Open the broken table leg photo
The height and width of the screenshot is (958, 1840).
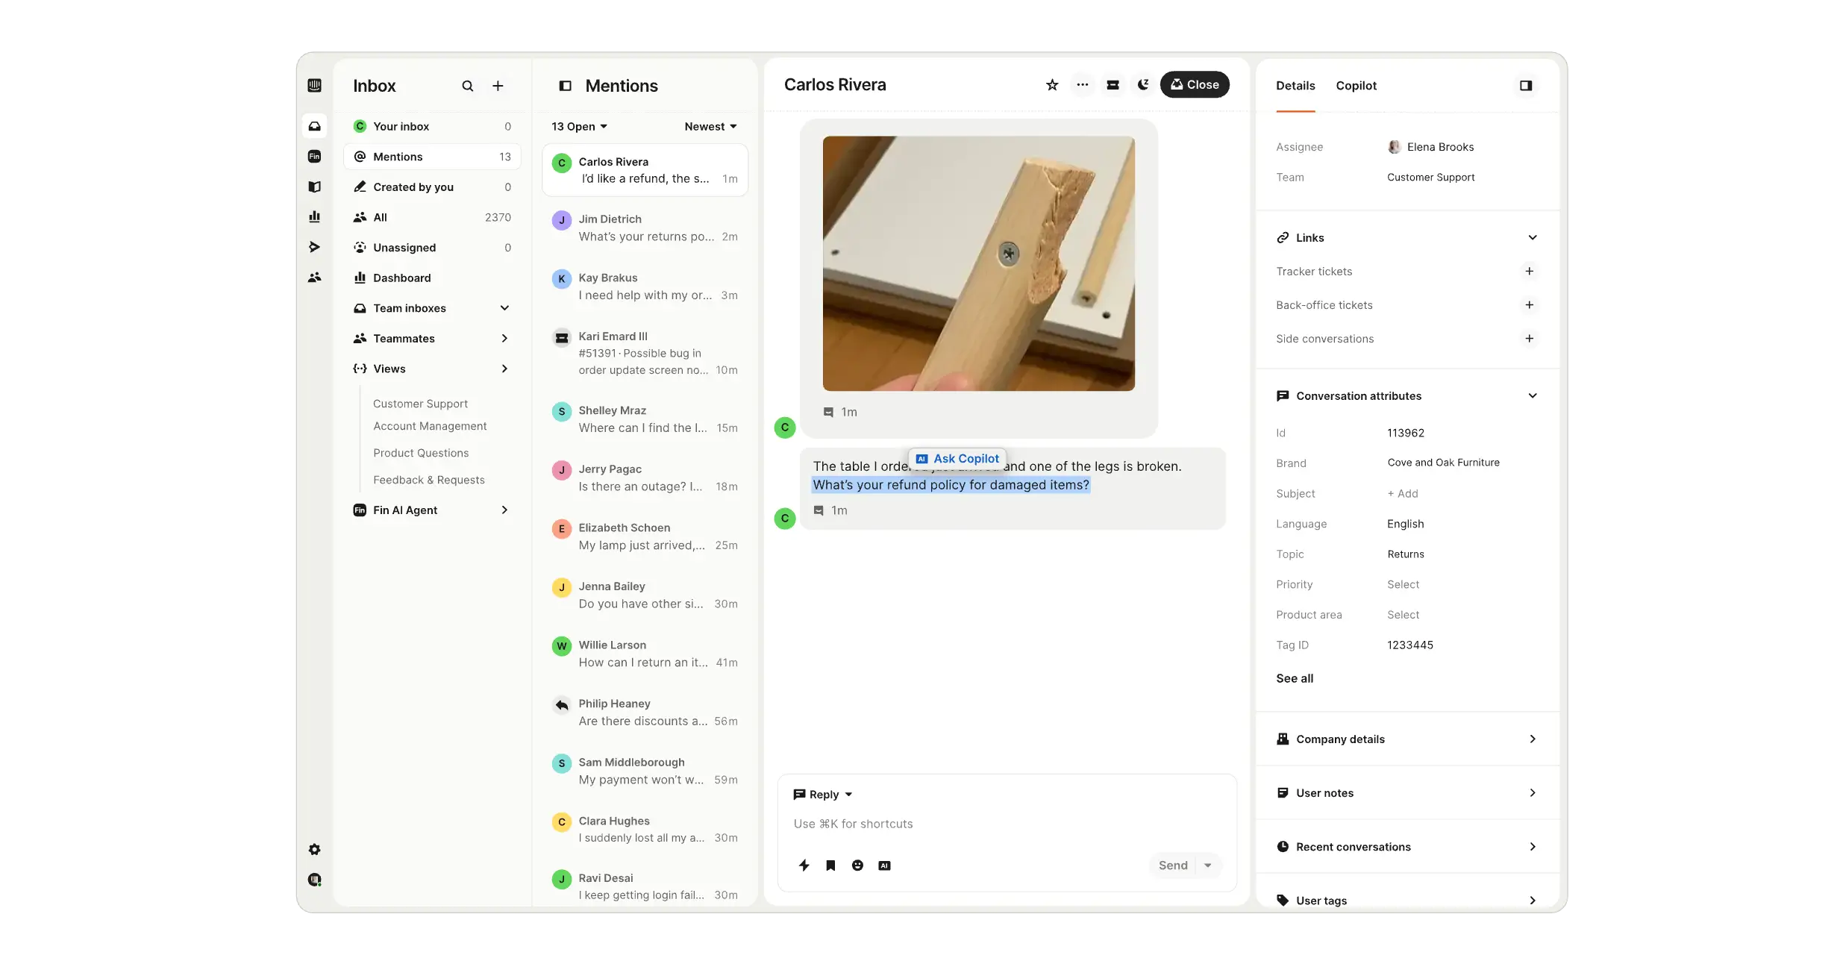coord(978,263)
